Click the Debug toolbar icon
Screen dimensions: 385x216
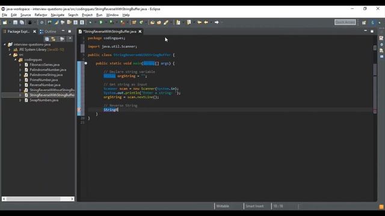(90, 23)
